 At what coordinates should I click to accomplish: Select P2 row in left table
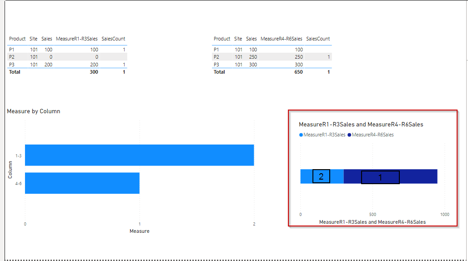point(67,57)
